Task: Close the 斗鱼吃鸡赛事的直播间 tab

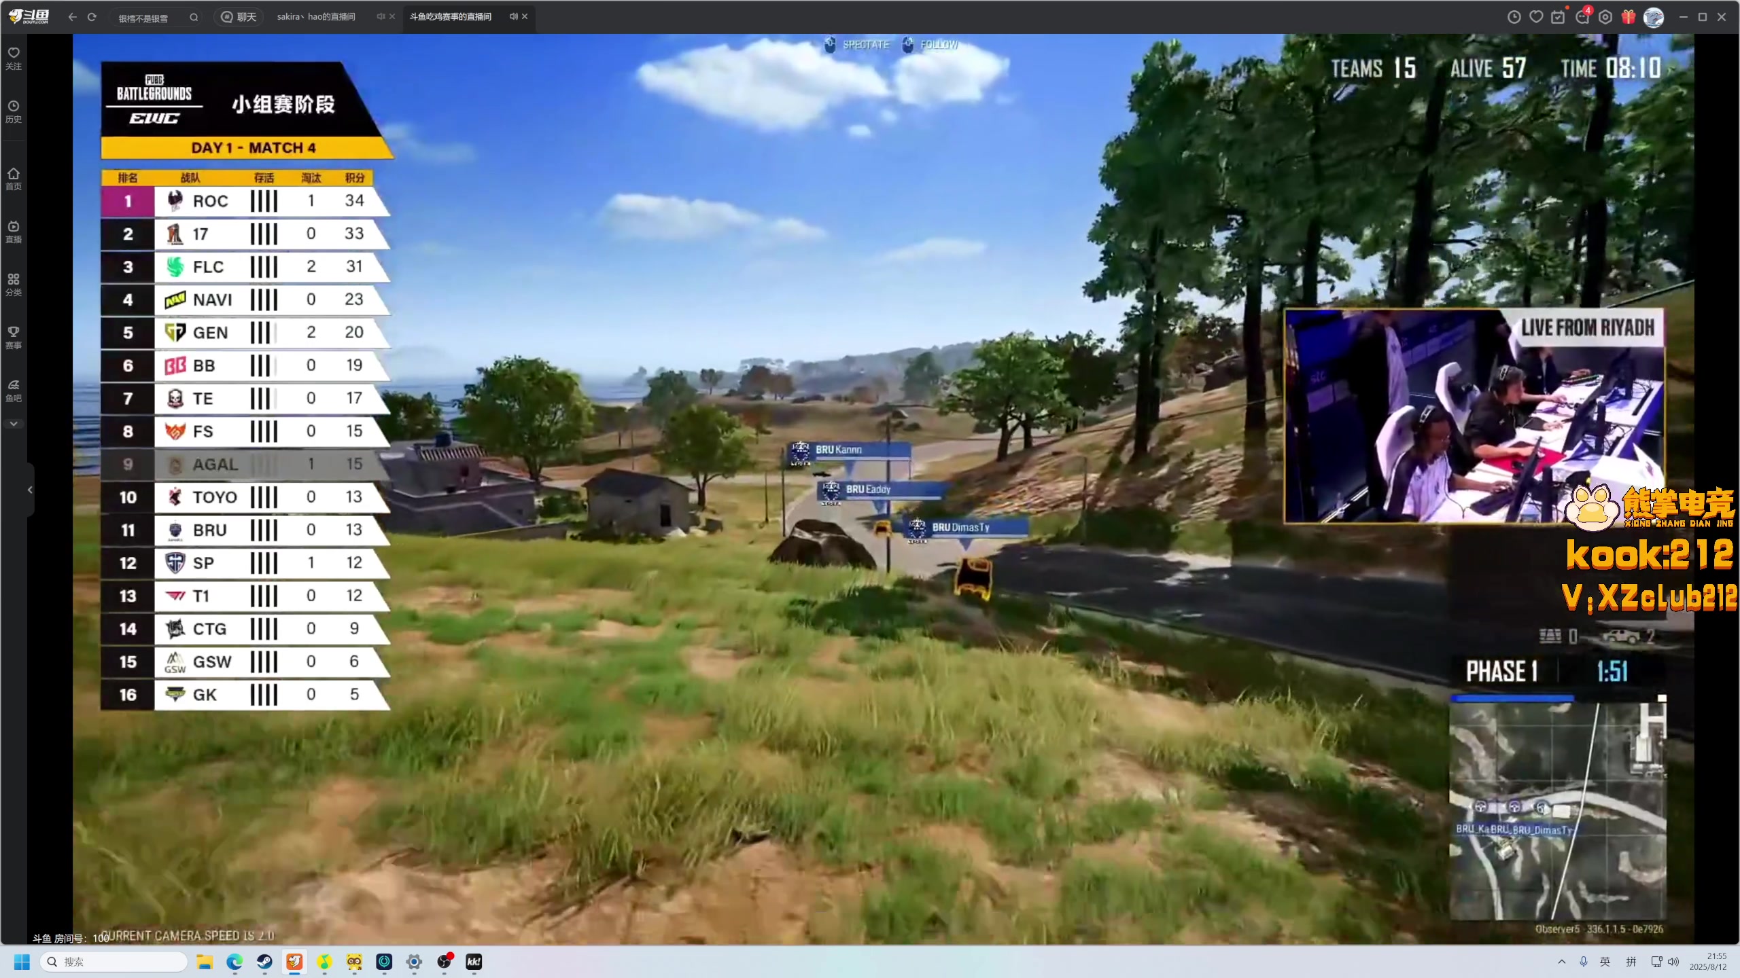Action: 525,16
